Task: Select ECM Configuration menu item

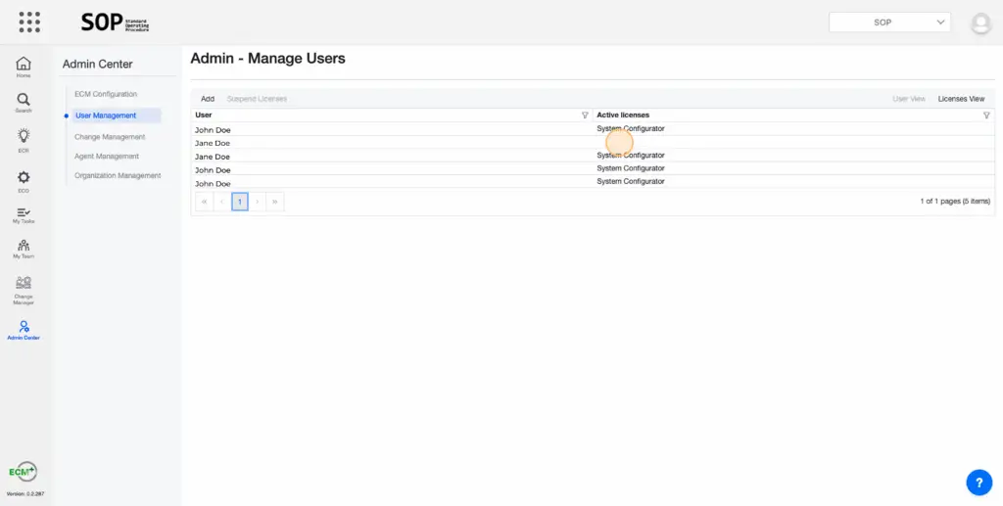Action: click(106, 94)
